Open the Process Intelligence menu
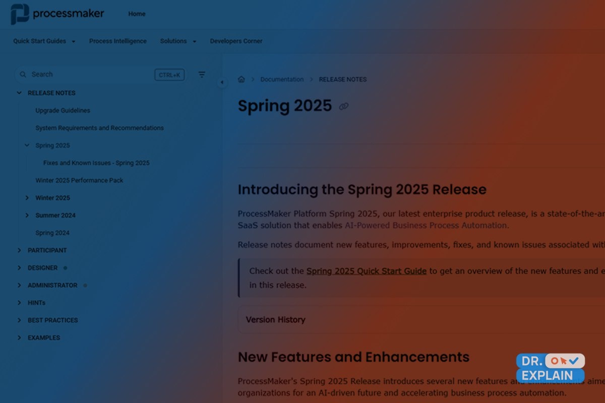This screenshot has width=605, height=403. pos(118,41)
